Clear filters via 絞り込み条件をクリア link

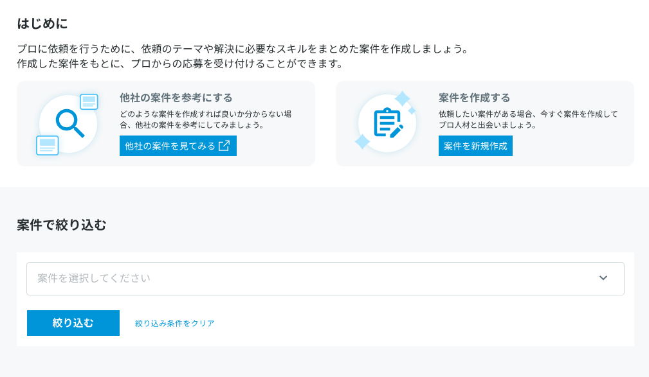click(175, 323)
